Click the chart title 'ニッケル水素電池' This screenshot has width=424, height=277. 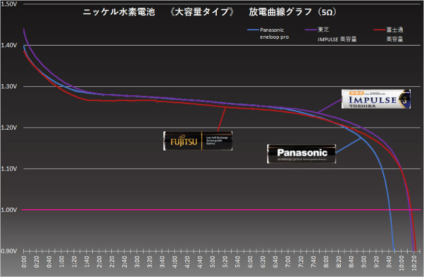119,12
